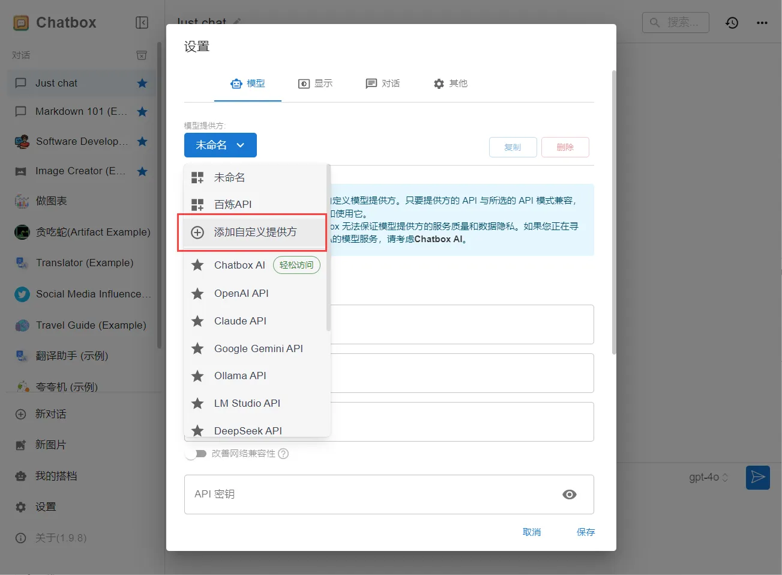Switch to the 模型 settings tab

click(248, 84)
